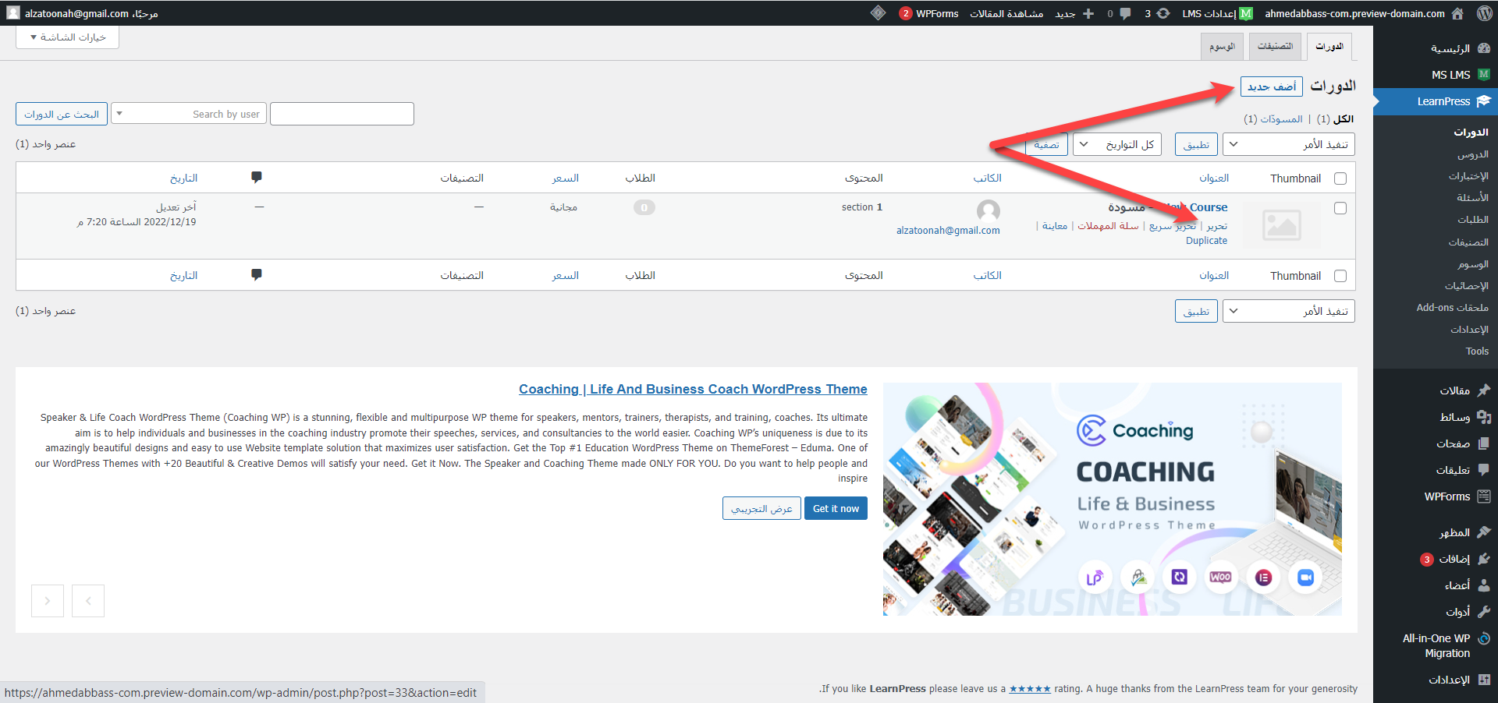Open bottom bulk actions dropdown تنفيذ الأمر
Image resolution: width=1498 pixels, height=703 pixels.
click(x=1289, y=311)
